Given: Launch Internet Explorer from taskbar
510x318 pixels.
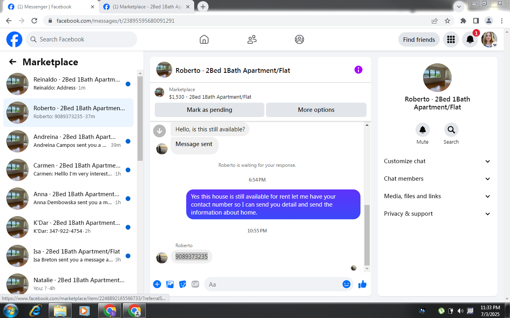Looking at the screenshot, I should point(35,310).
